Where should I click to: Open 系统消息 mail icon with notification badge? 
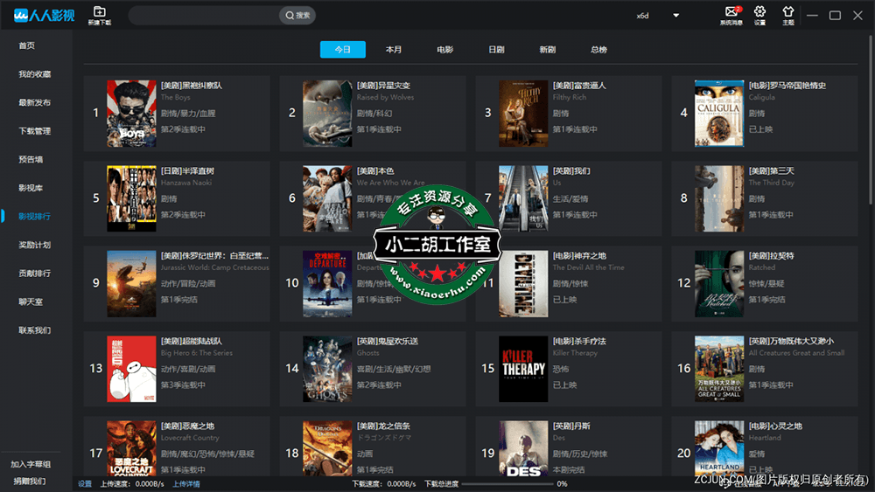point(731,12)
